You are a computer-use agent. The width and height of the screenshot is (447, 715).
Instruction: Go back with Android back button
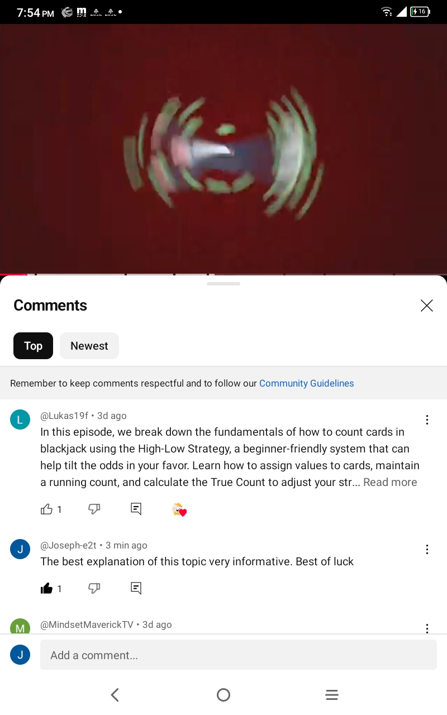115,695
